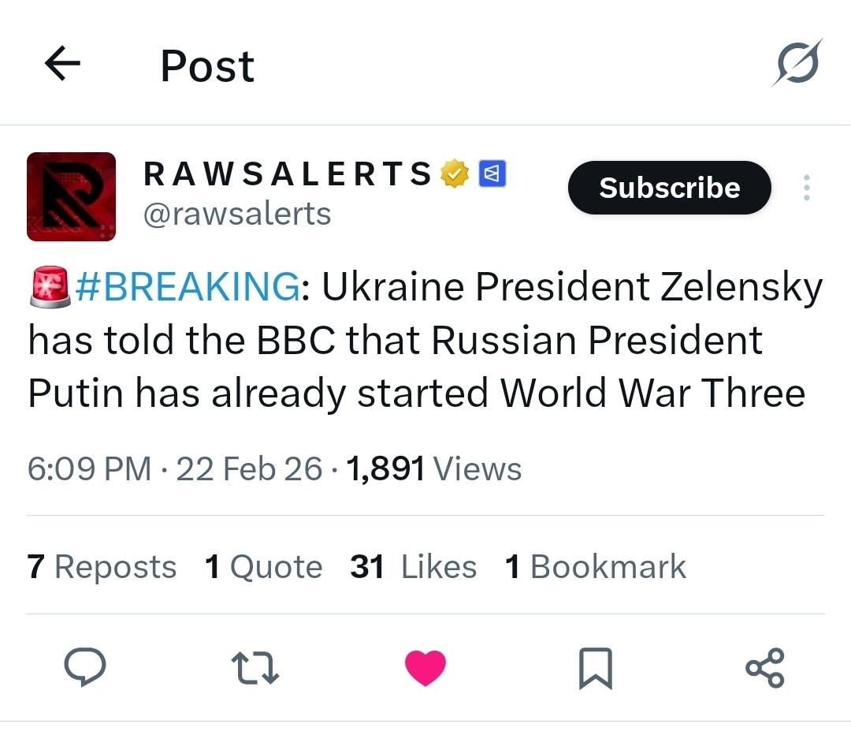Unlike the post with the heart

click(x=425, y=668)
